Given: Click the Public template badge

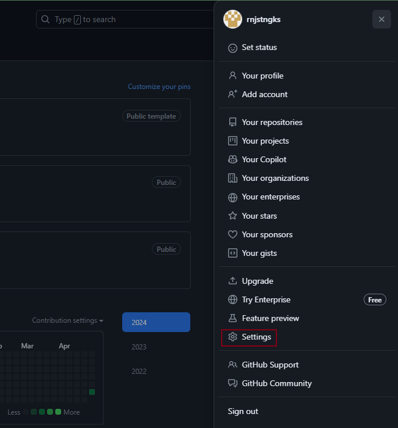Looking at the screenshot, I should point(151,116).
